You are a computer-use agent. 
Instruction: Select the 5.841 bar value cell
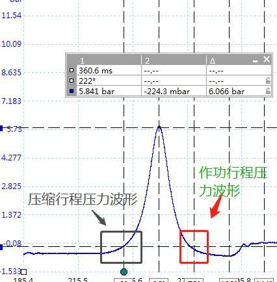point(109,91)
